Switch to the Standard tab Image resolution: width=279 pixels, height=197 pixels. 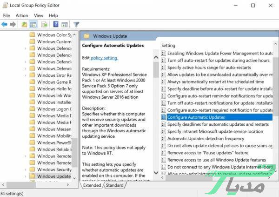click(x=114, y=185)
